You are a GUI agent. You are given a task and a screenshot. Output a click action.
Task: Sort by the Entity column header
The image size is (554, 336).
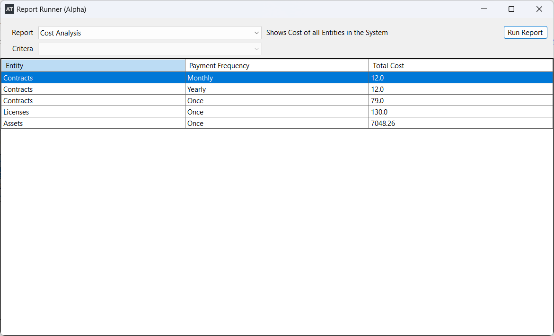coord(93,66)
